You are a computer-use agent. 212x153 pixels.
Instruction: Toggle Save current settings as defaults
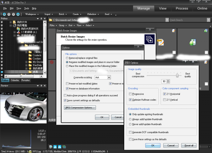(65, 100)
